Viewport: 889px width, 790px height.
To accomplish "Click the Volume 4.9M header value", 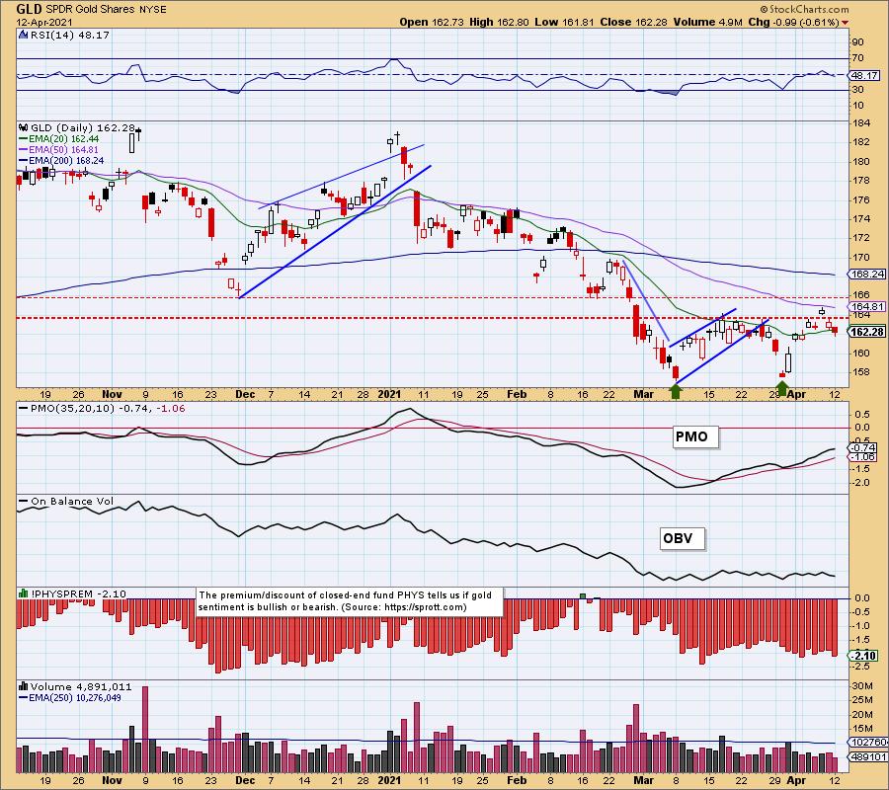I will click(708, 22).
